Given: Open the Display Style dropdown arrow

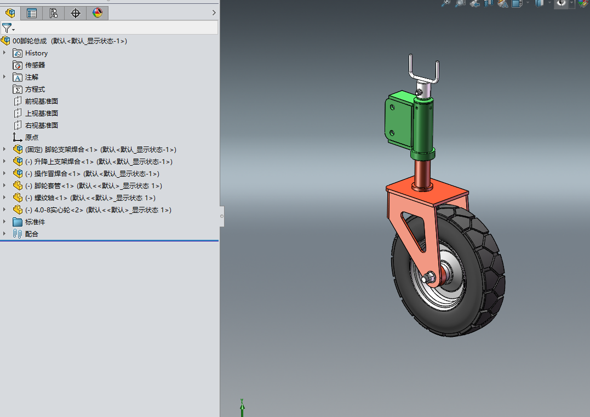Looking at the screenshot, I should tap(550, 3).
